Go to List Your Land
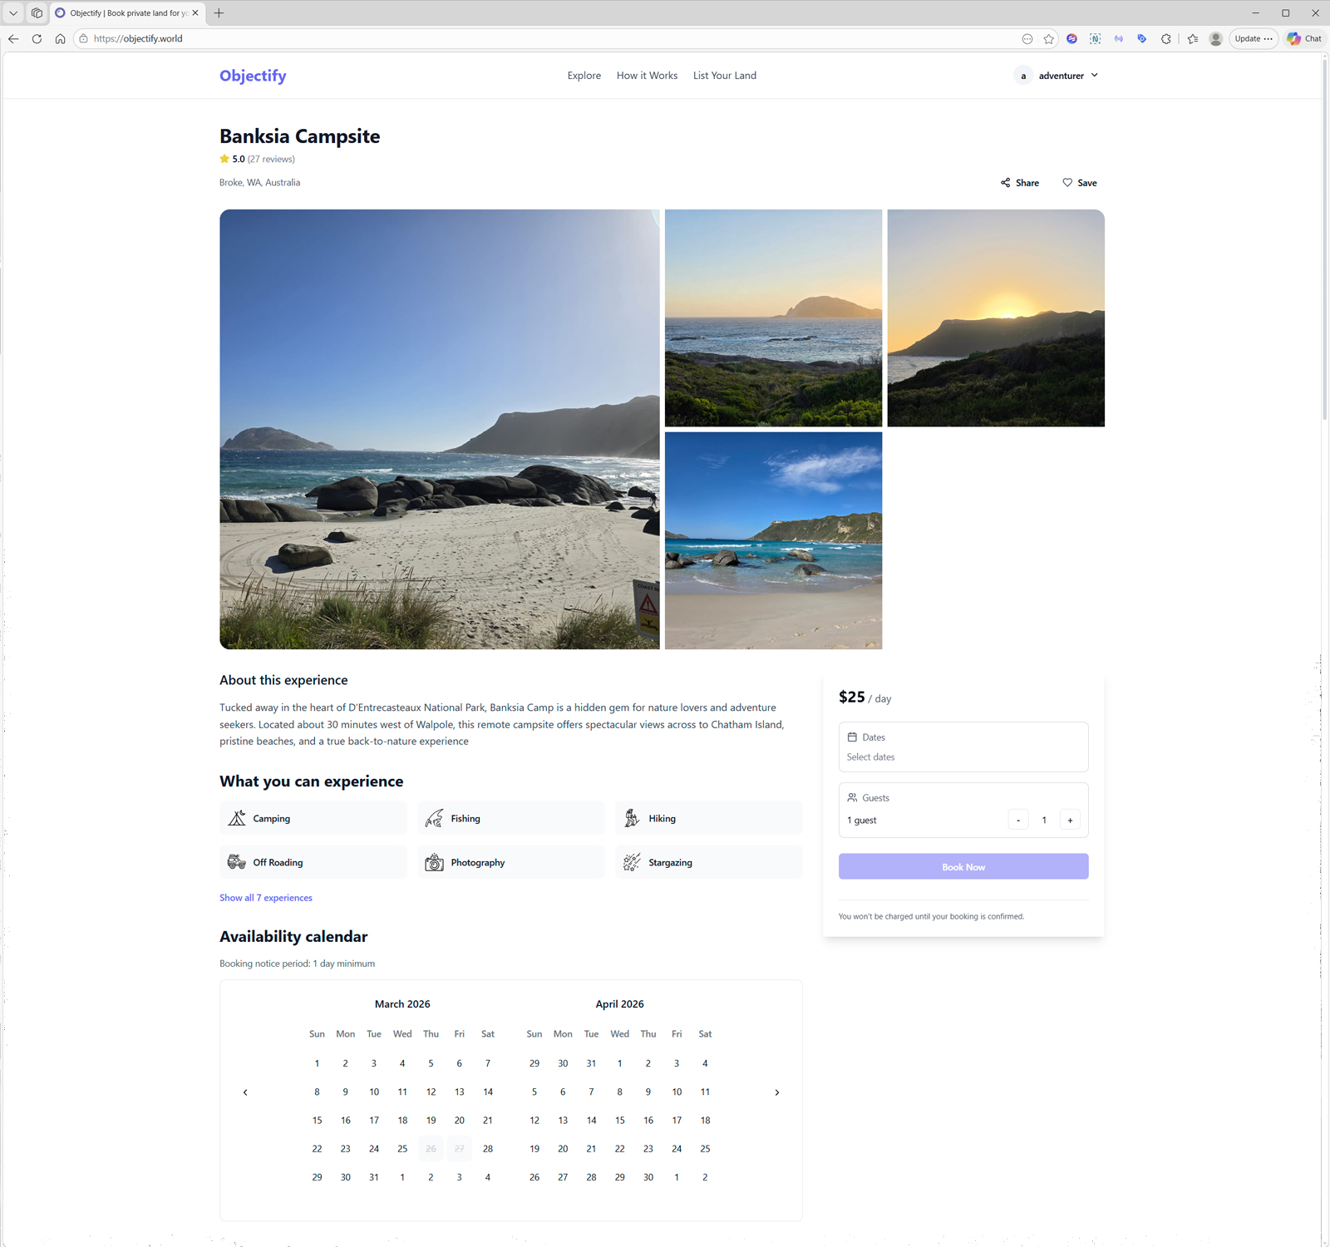 click(x=725, y=76)
